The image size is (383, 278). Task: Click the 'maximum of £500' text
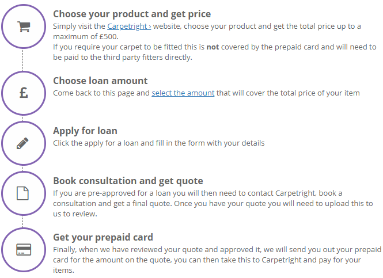[x=85, y=37]
